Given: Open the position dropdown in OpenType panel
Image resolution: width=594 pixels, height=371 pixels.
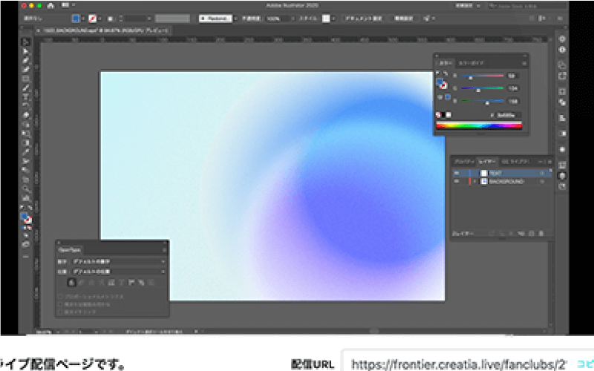Looking at the screenshot, I should [119, 272].
